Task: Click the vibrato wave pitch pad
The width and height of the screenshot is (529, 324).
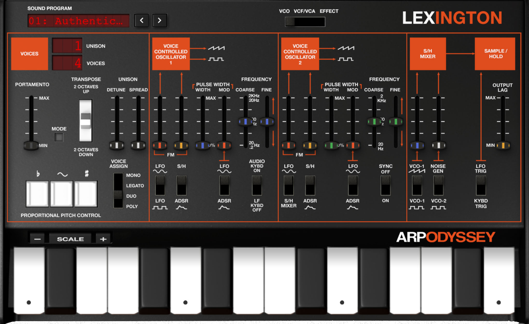Action: tap(61, 194)
